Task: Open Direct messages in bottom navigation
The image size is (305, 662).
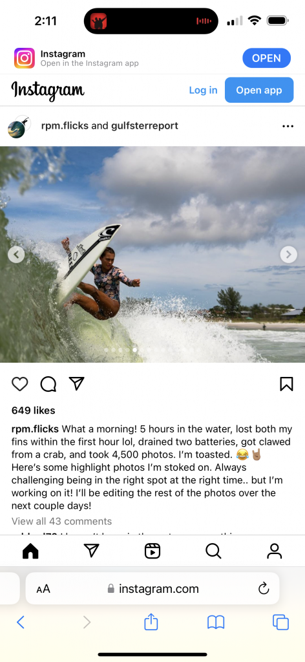Action: click(x=92, y=551)
